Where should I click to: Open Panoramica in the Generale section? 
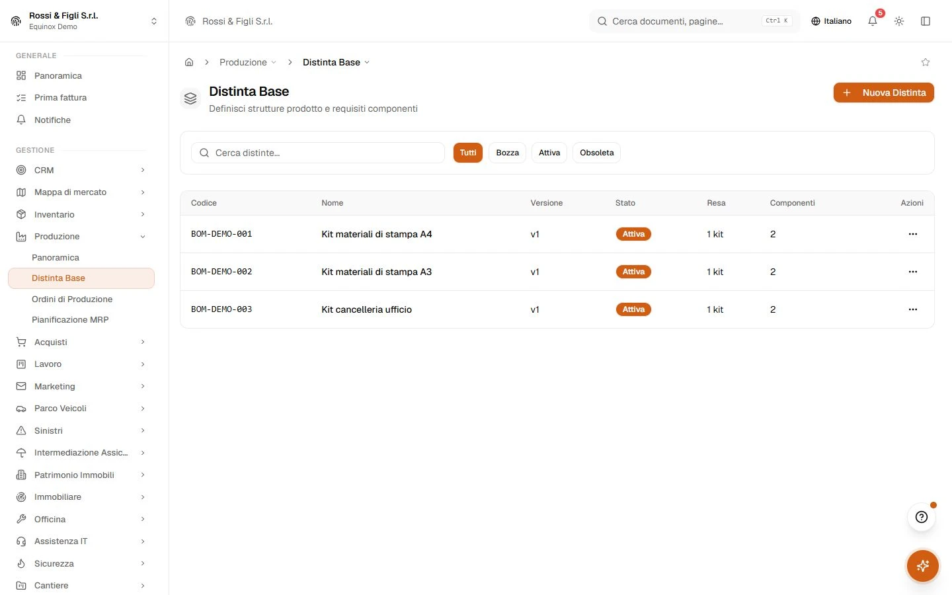(81, 75)
